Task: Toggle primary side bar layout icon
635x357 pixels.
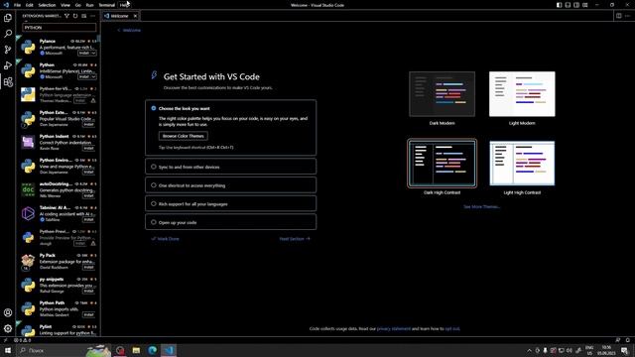Action: (x=559, y=5)
